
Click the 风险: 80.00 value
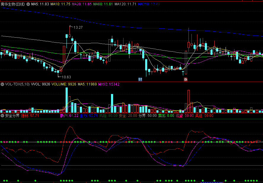point(108,116)
